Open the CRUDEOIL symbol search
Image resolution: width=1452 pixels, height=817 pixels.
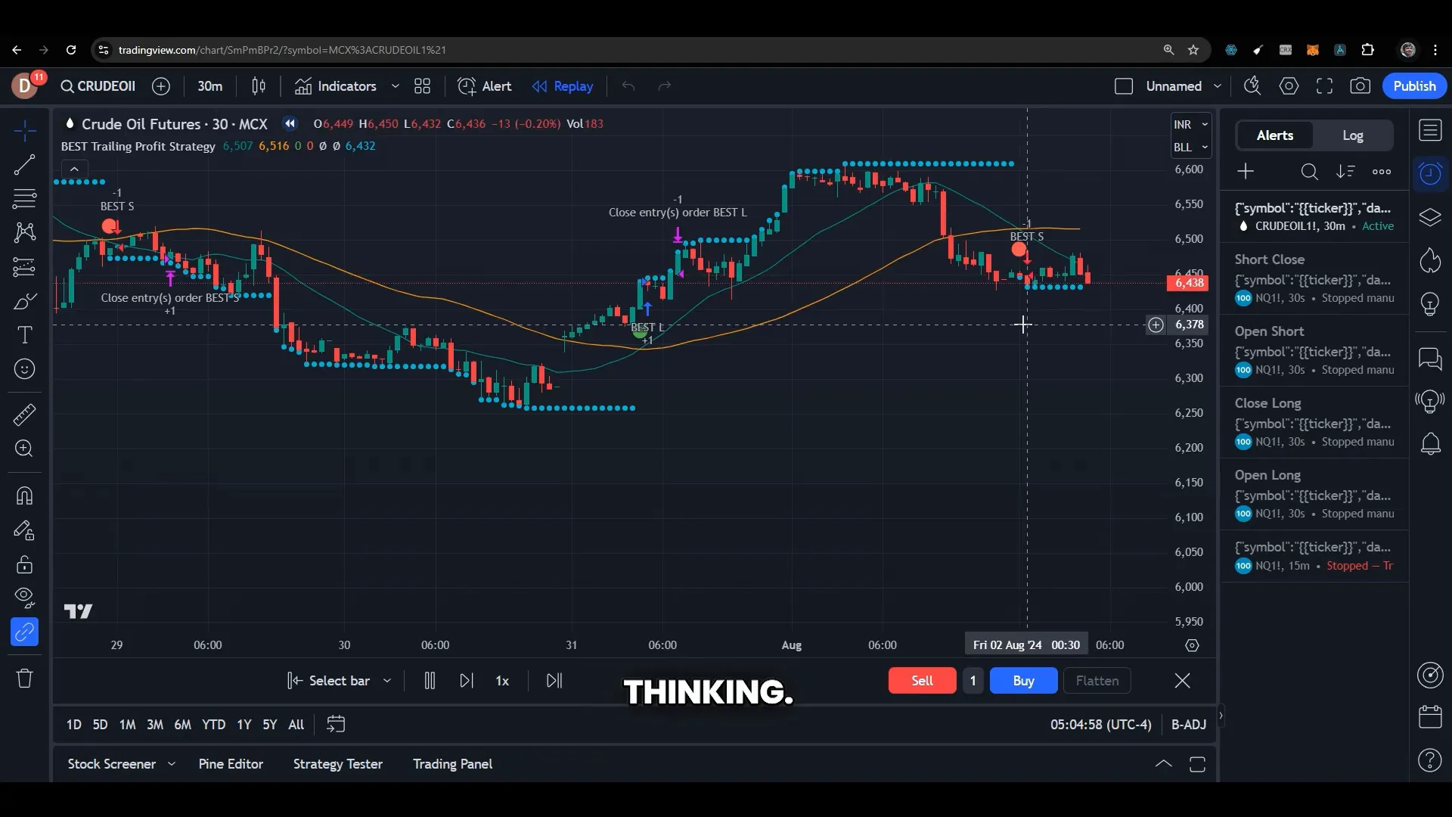pos(98,86)
